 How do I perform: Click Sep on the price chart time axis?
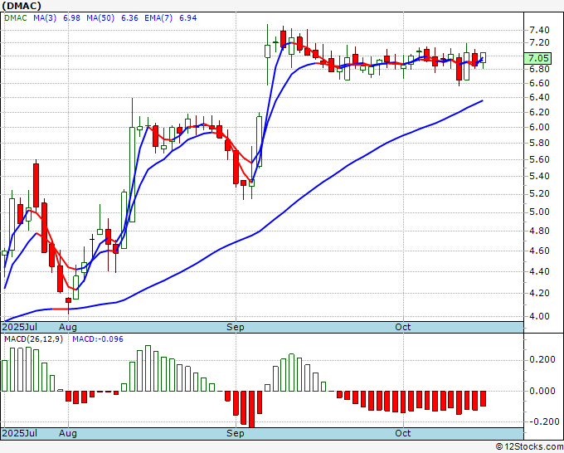pyautogui.click(x=236, y=327)
